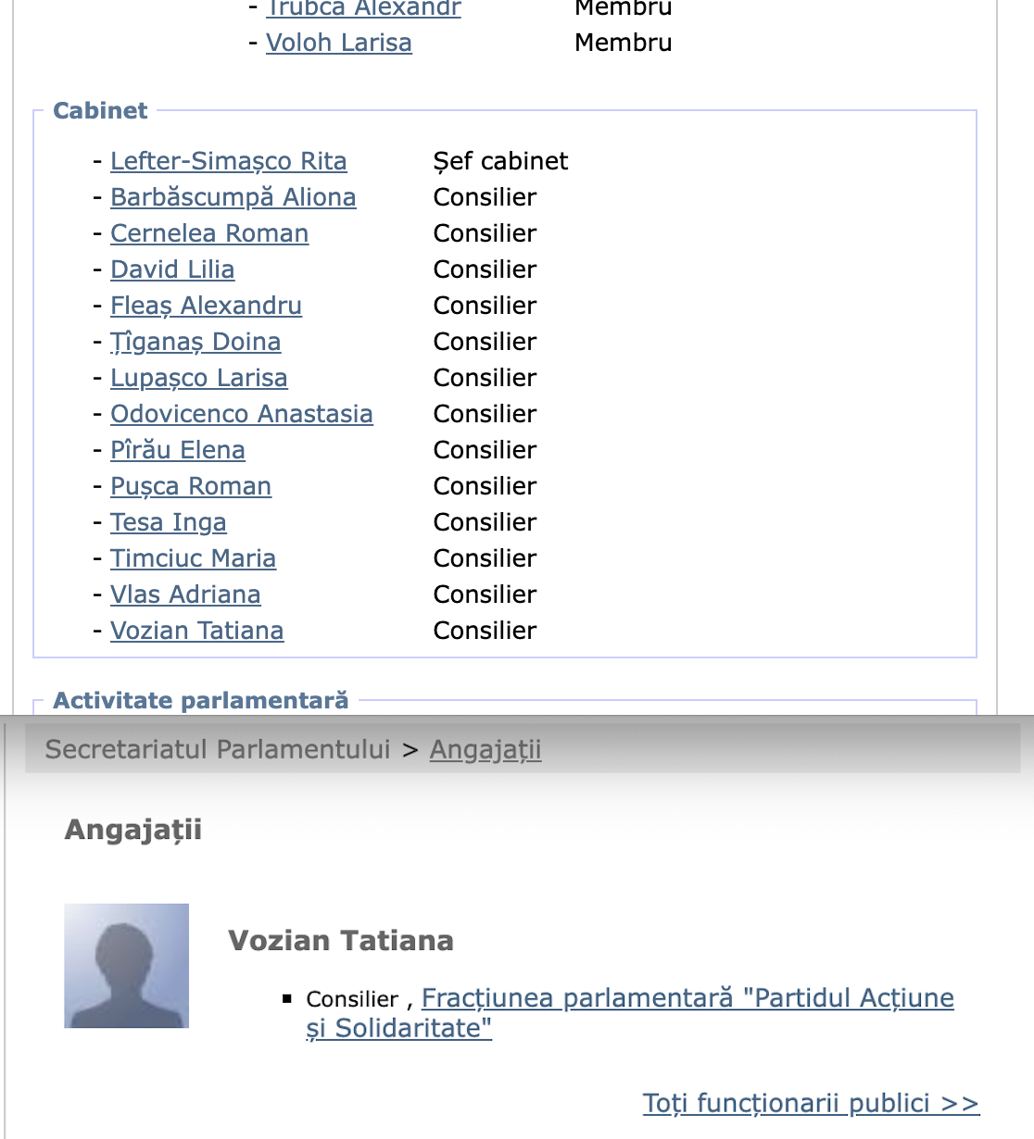Click the Odovicenco Anastasia link
This screenshot has width=1034, height=1139.
pos(241,414)
